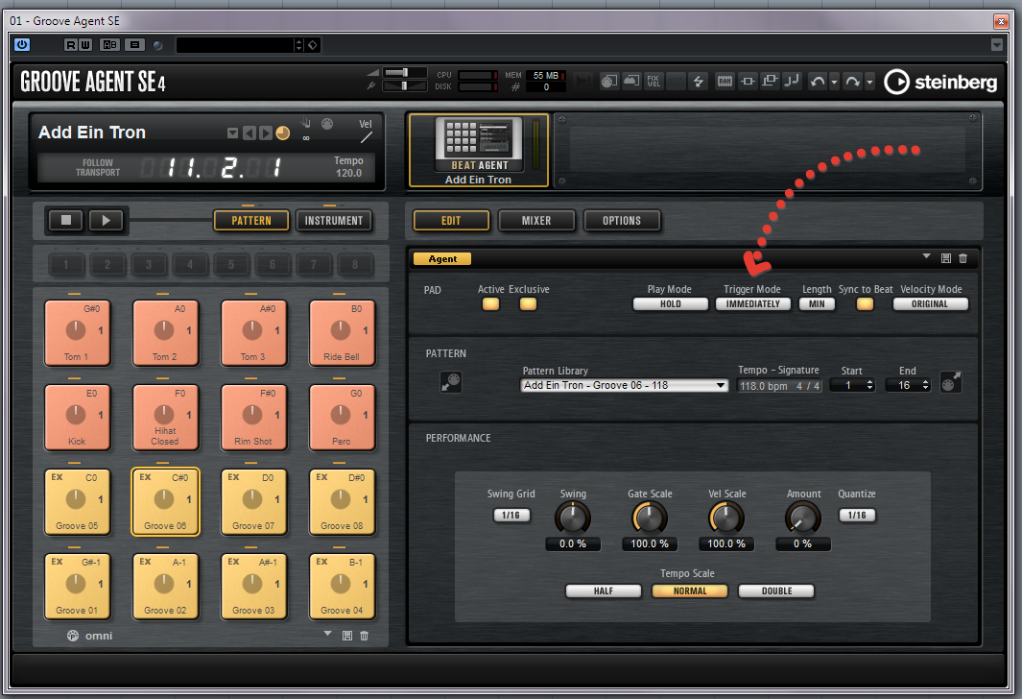Save agent preset floppy icon
1022x699 pixels.
[946, 259]
